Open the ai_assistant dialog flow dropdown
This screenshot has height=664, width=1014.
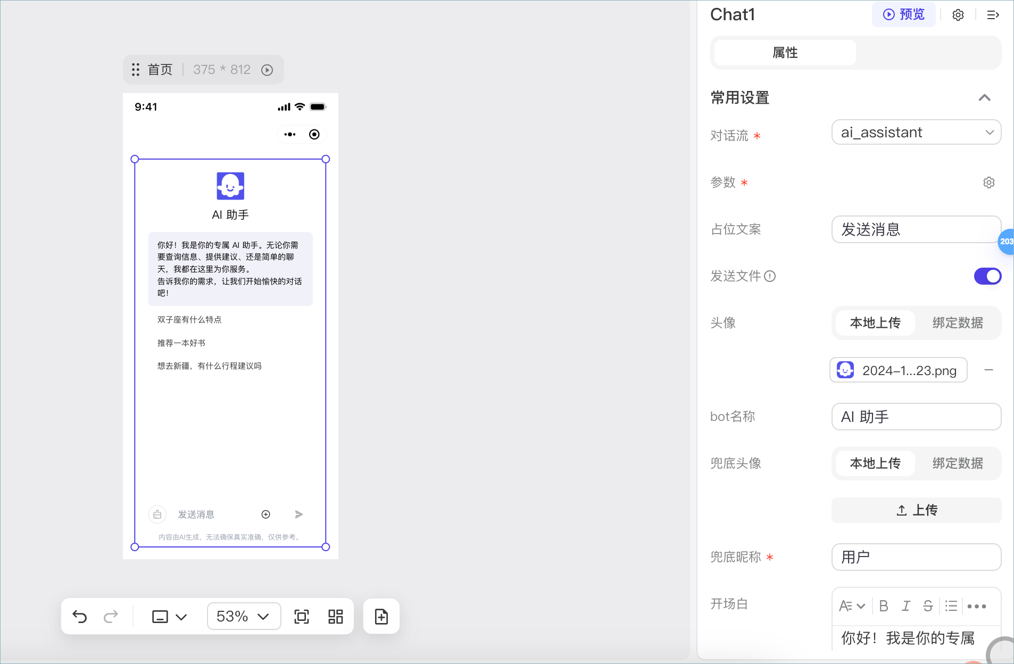pyautogui.click(x=917, y=132)
